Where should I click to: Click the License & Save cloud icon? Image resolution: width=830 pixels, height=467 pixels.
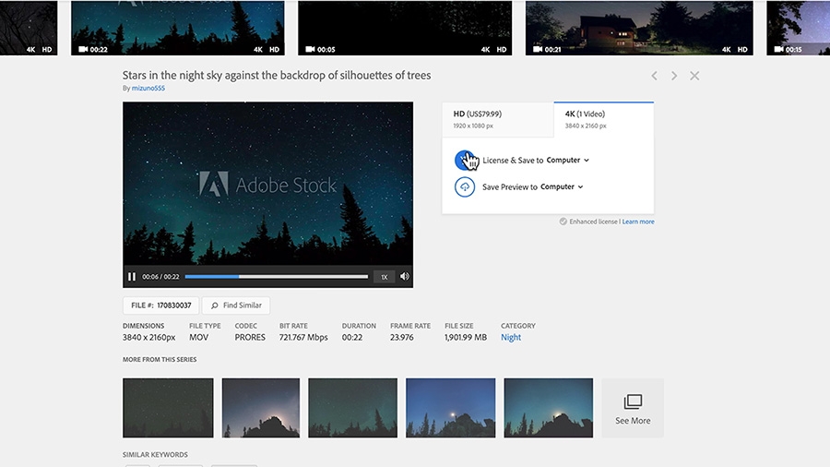click(x=464, y=160)
